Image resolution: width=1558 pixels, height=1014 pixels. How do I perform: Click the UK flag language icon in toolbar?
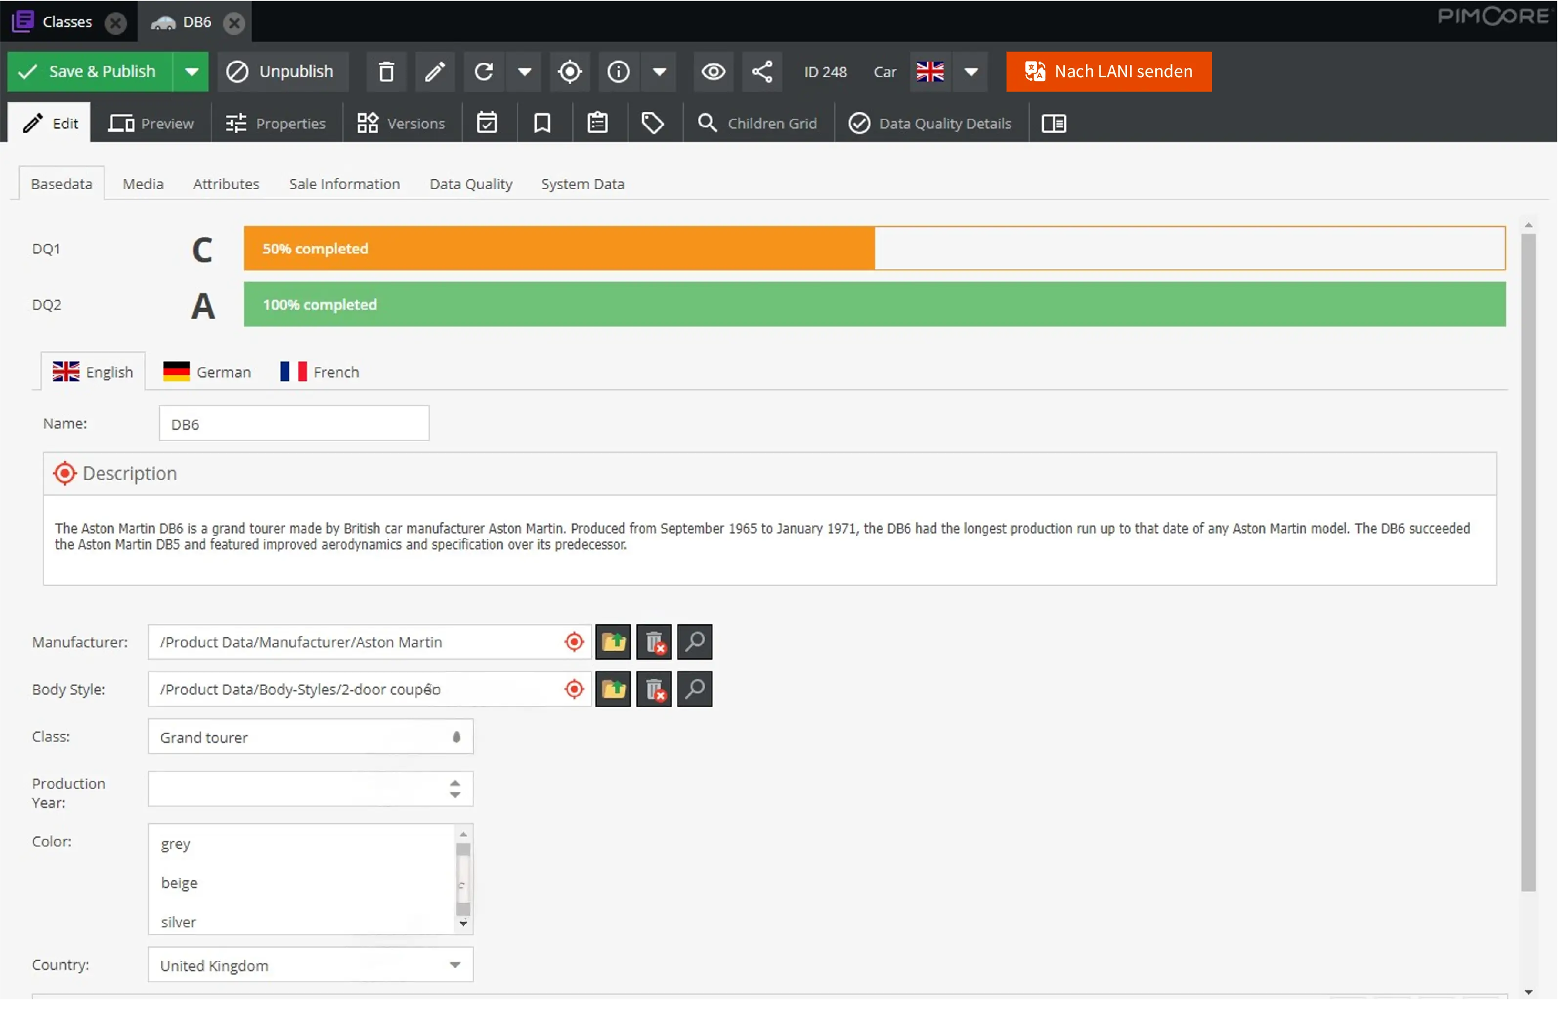930,71
